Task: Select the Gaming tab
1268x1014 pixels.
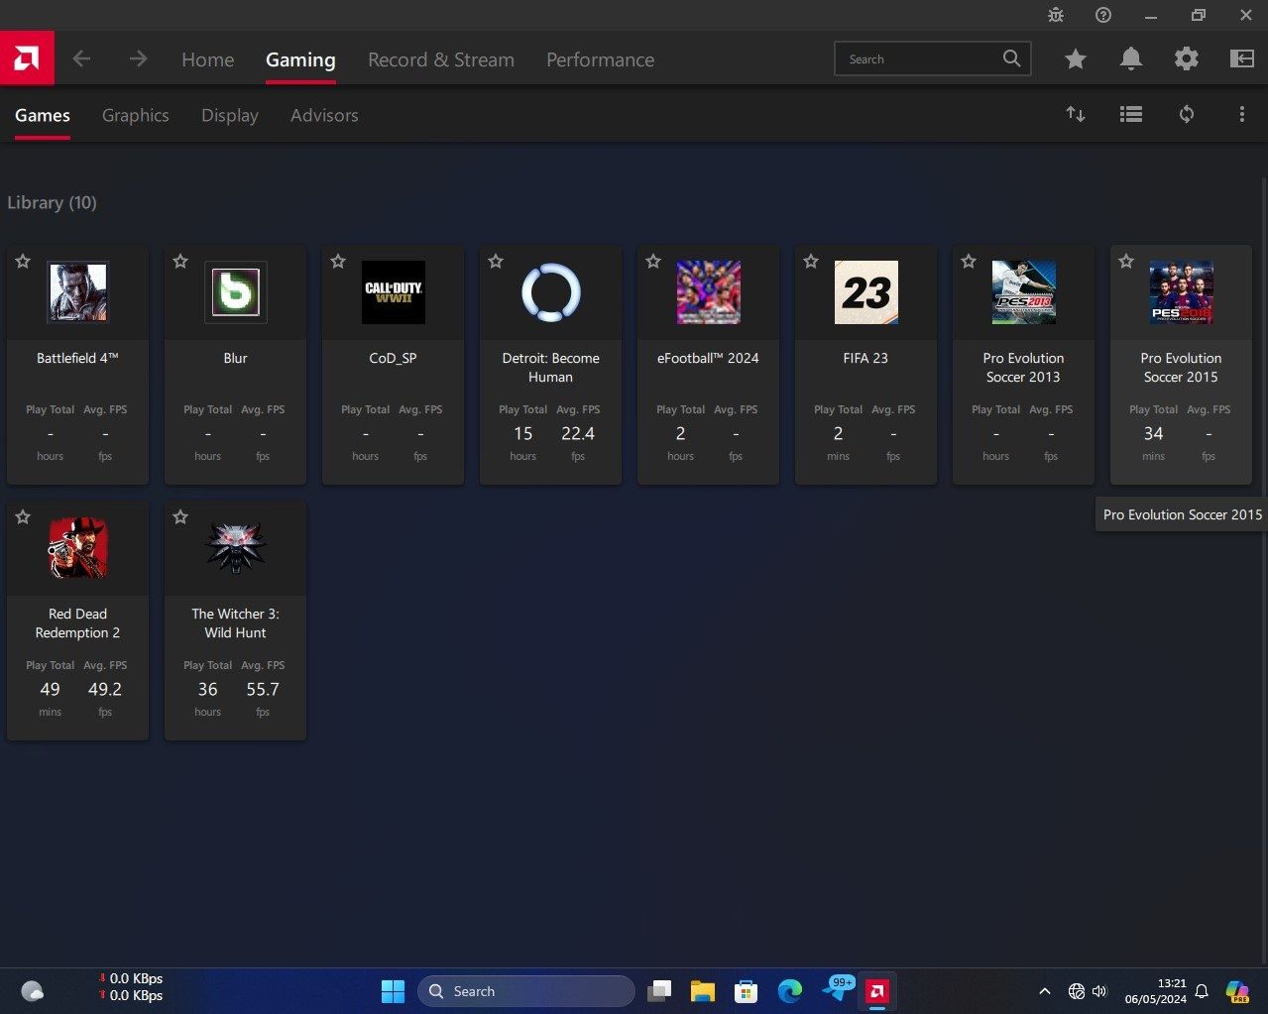Action: tap(300, 59)
